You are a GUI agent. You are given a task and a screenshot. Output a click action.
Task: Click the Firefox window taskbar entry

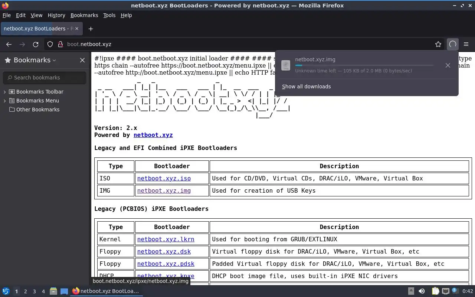[x=106, y=291]
